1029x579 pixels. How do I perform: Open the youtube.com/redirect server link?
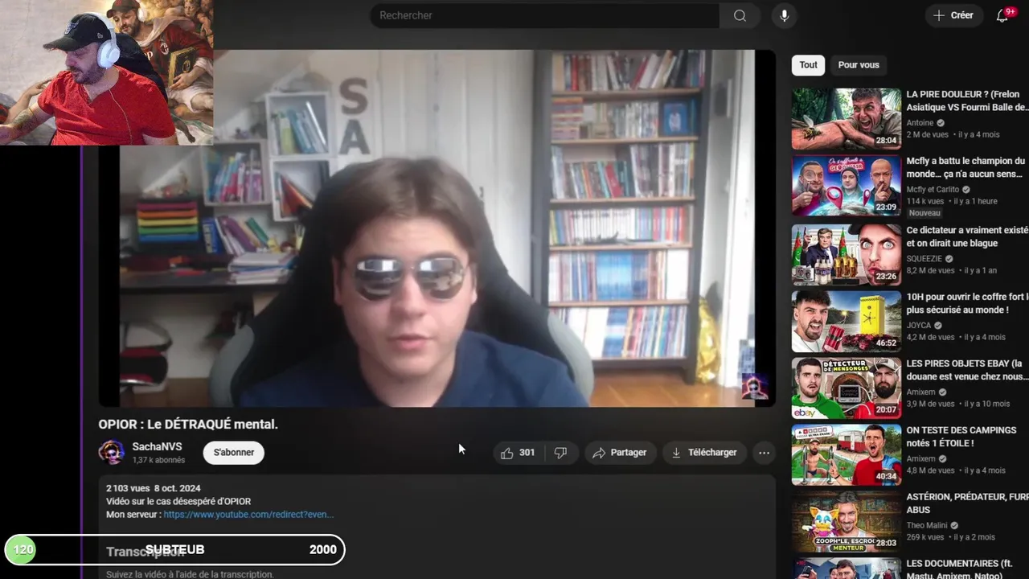point(248,514)
